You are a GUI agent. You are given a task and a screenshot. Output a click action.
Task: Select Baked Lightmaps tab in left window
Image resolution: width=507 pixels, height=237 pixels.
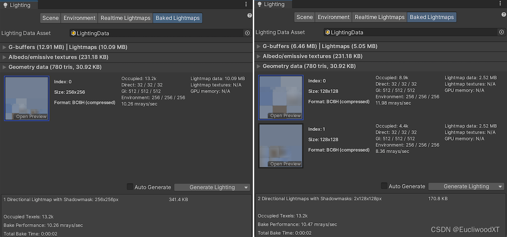pos(178,18)
